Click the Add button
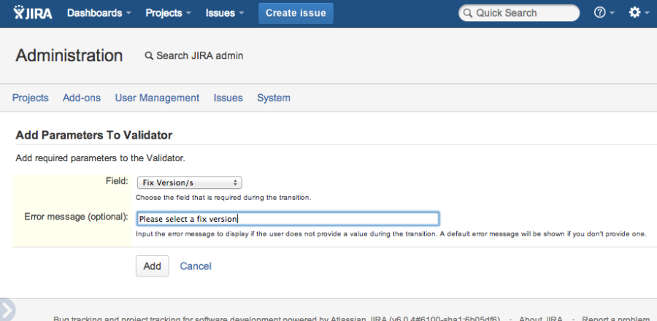657x321 pixels. (x=152, y=266)
